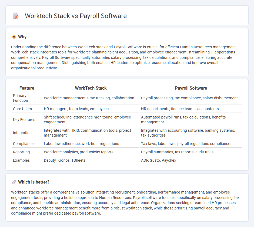Click cell 'Workforce management, time tracking, collaboration'
The width and height of the screenshot is (254, 227).
pyautogui.click(x=91, y=98)
